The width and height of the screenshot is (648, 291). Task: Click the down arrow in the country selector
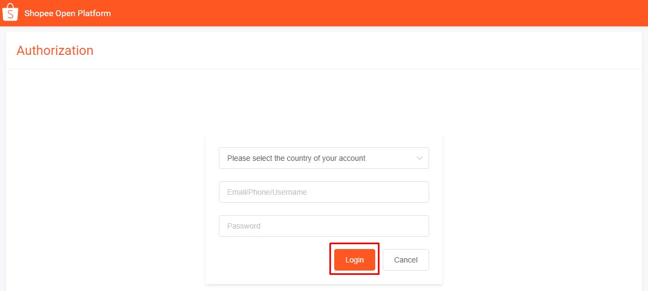420,158
